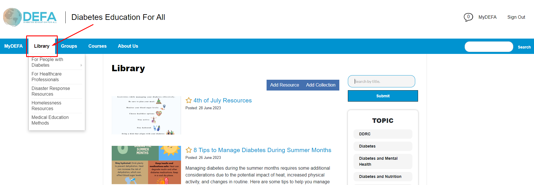Screen dimensions: 534x185
Task: Go to the Groups nav item
Action: click(x=69, y=46)
